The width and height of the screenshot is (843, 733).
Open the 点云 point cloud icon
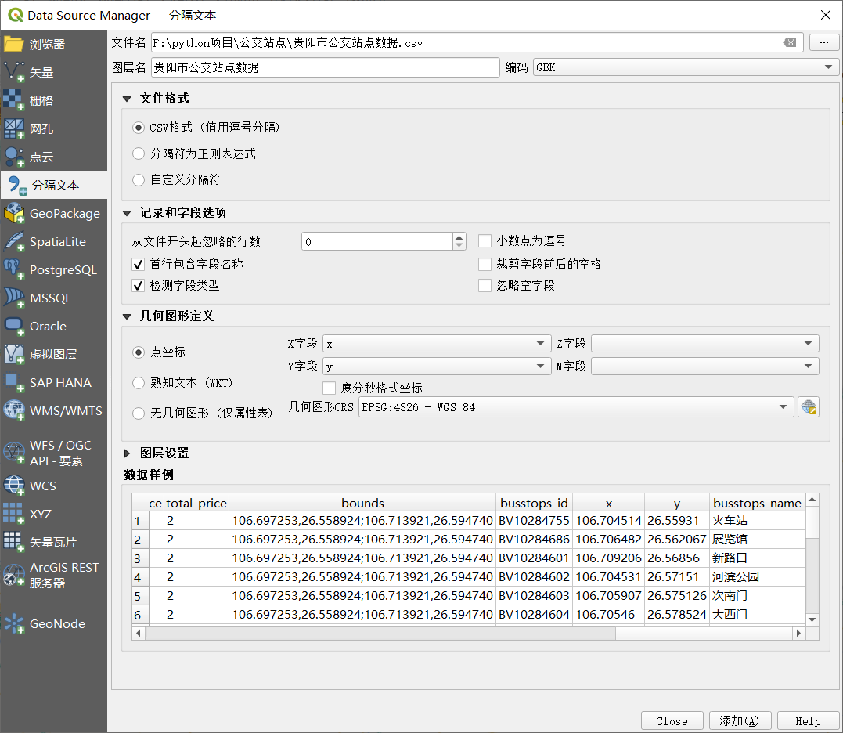14,157
